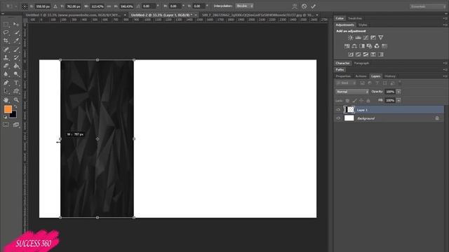Cancel the transform

click(x=304, y=6)
